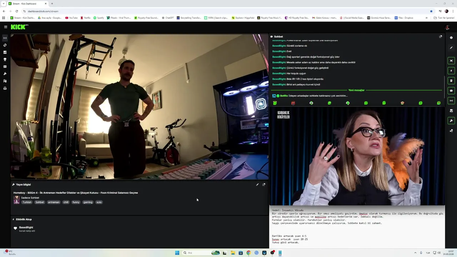Click the Turkish tag
The width and height of the screenshot is (457, 257).
tap(27, 202)
